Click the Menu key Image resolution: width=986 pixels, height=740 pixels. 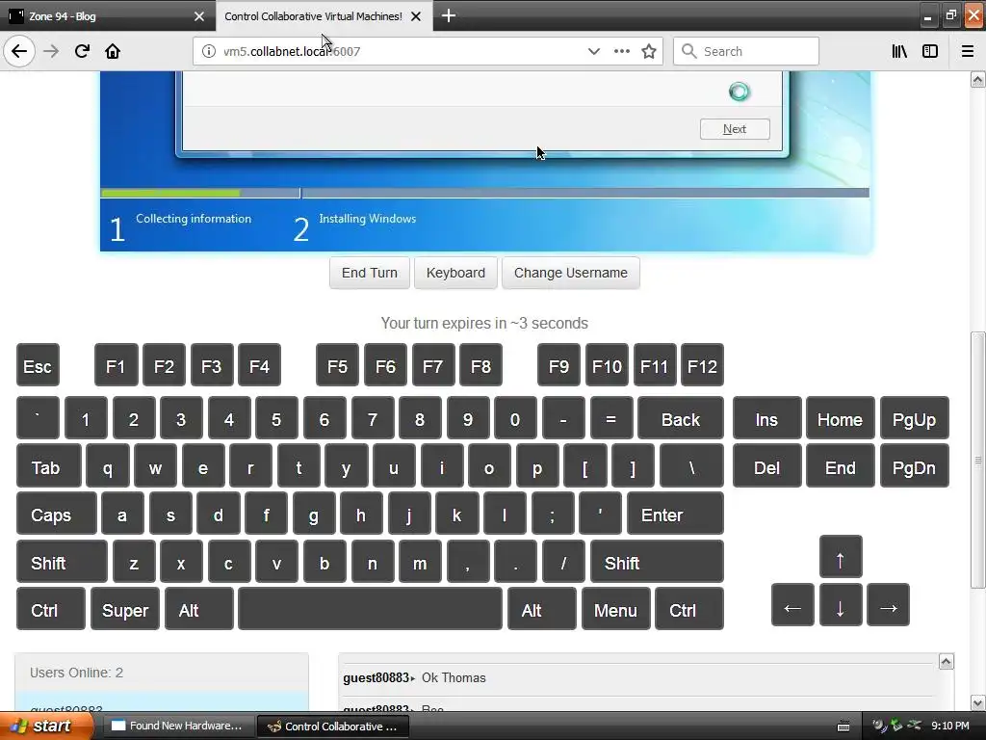click(x=615, y=609)
